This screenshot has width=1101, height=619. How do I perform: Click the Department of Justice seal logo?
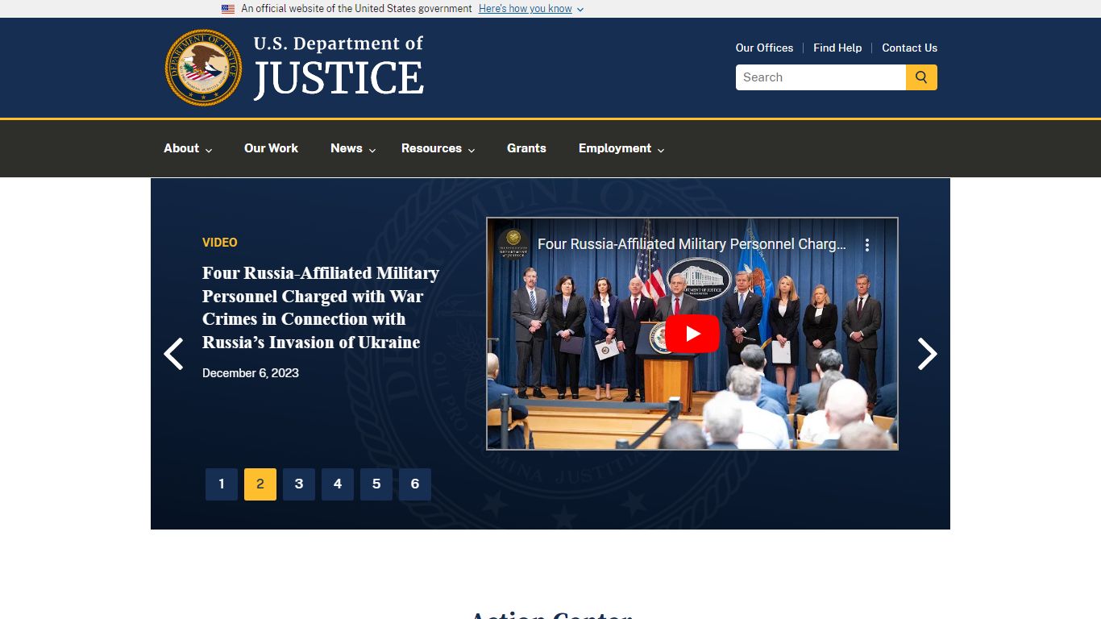tap(203, 69)
